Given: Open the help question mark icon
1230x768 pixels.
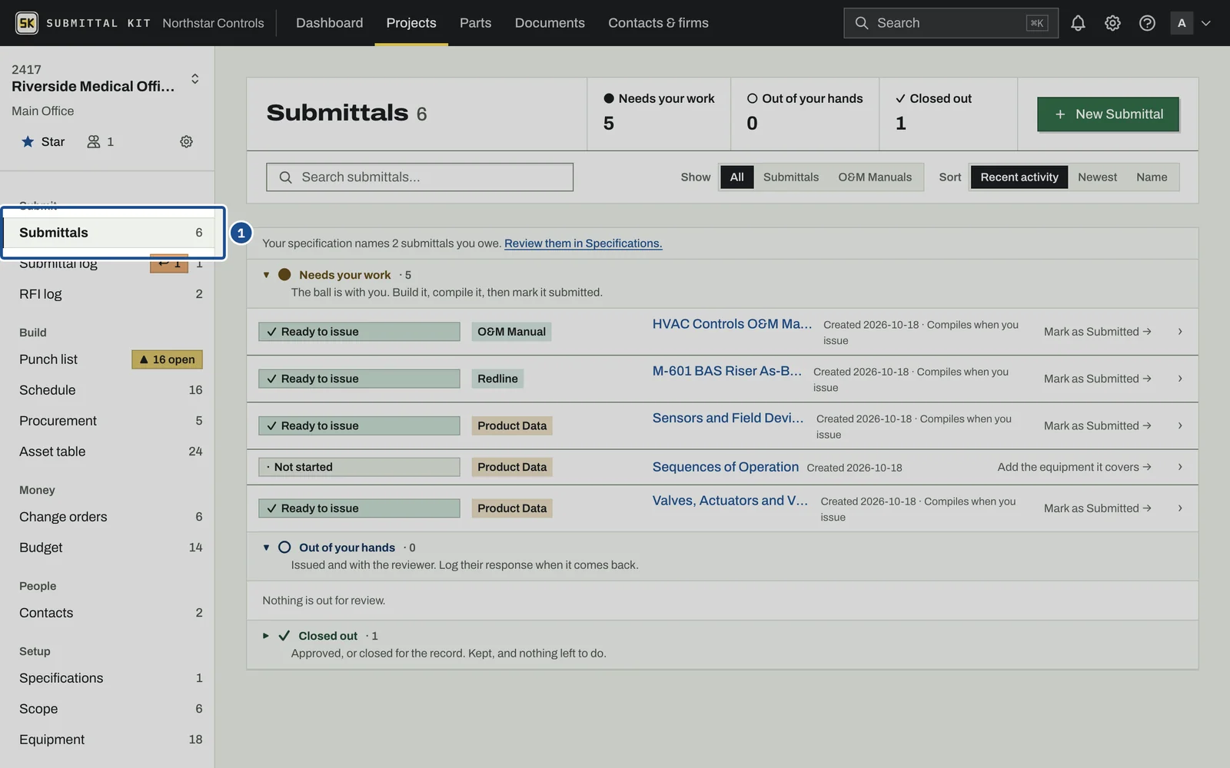Looking at the screenshot, I should (1147, 23).
